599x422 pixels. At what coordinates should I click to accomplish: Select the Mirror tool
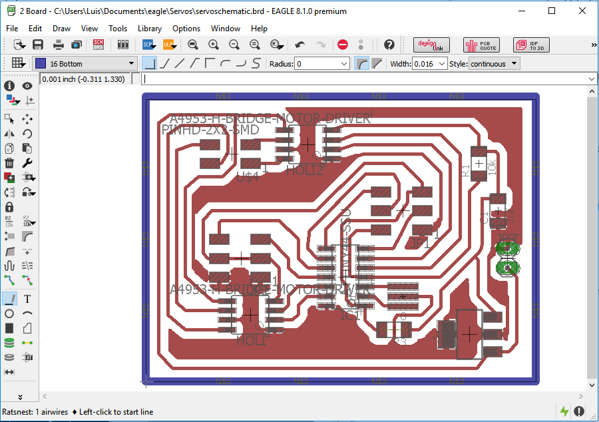(x=9, y=134)
